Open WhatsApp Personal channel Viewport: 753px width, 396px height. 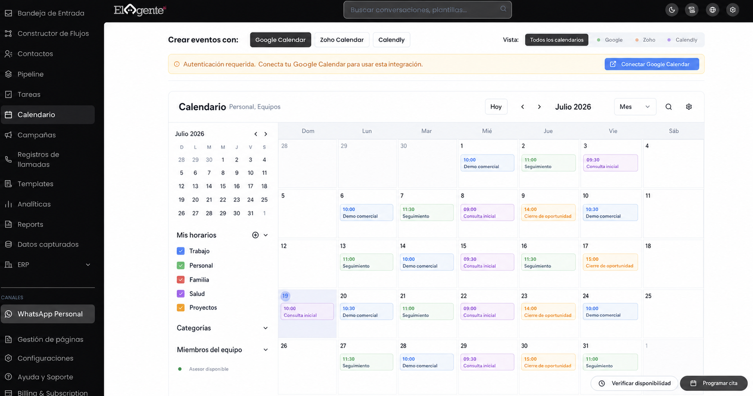pos(48,314)
